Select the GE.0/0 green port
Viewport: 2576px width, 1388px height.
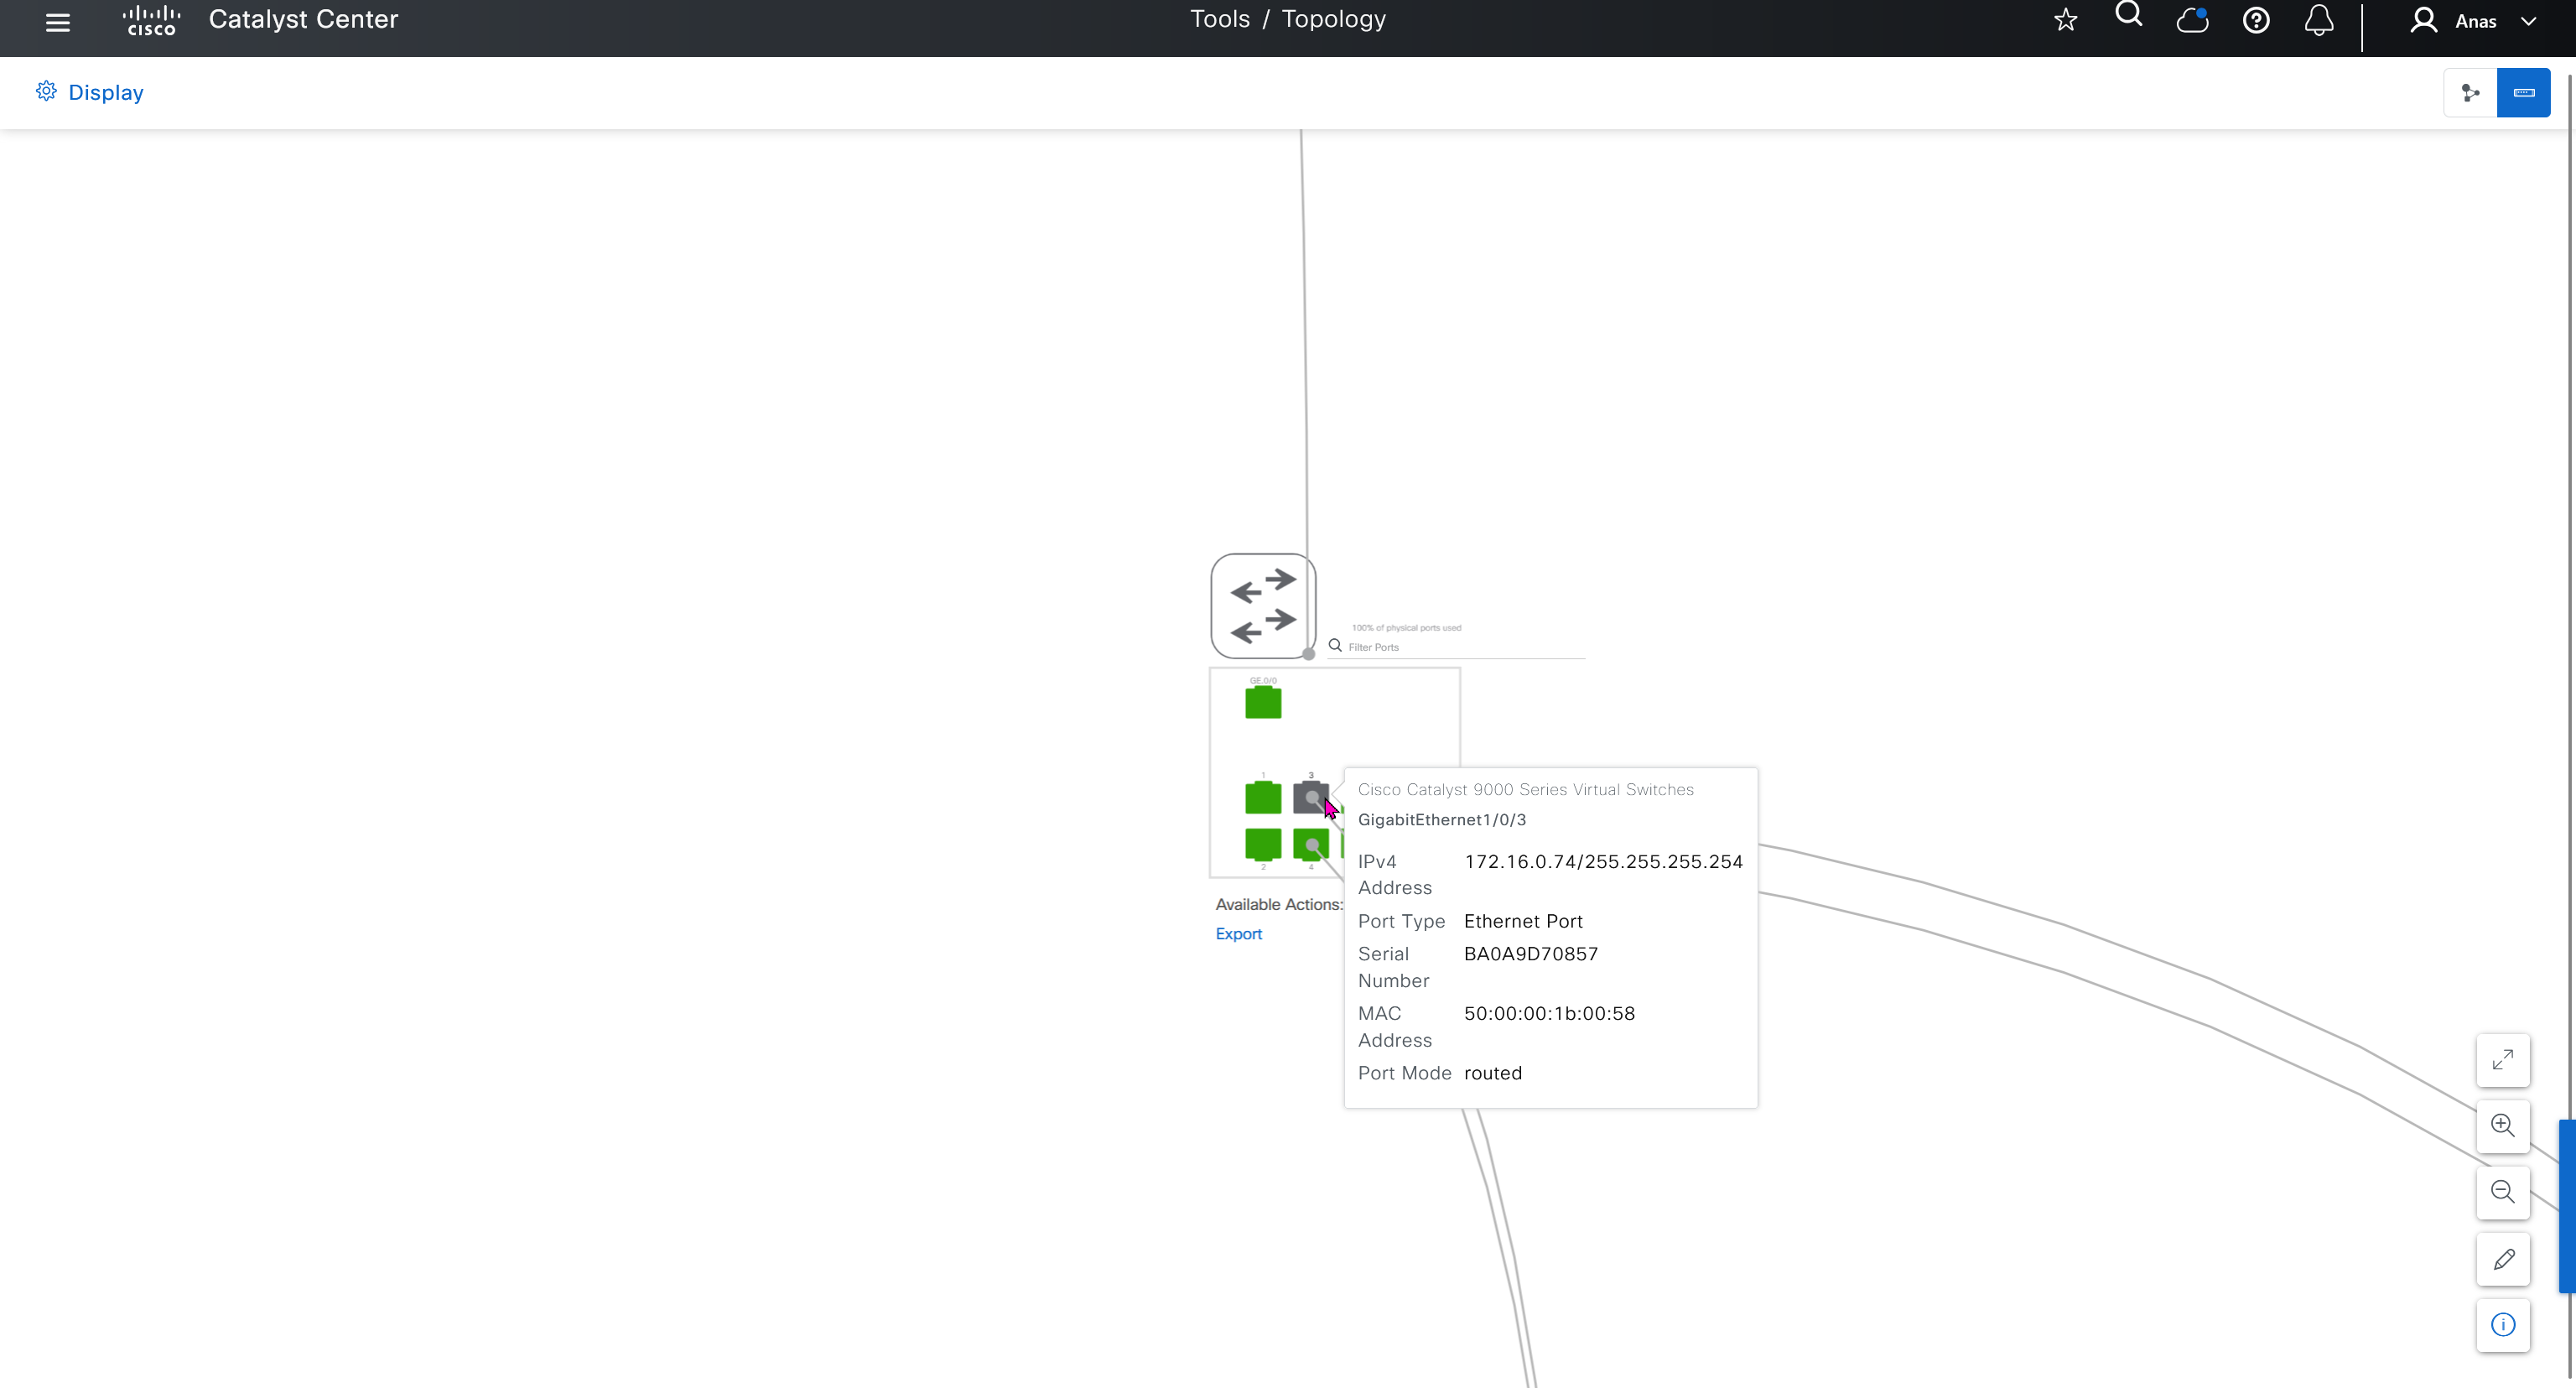click(1262, 702)
